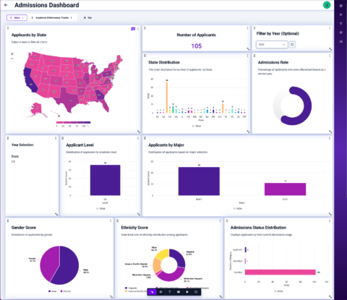This screenshot has width=347, height=300.
Task: Open the Main tab options menu
Action: click(23, 17)
